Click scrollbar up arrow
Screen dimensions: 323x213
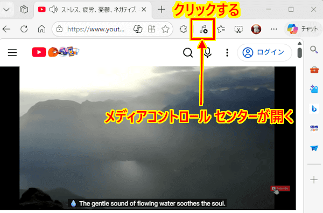[300, 43]
